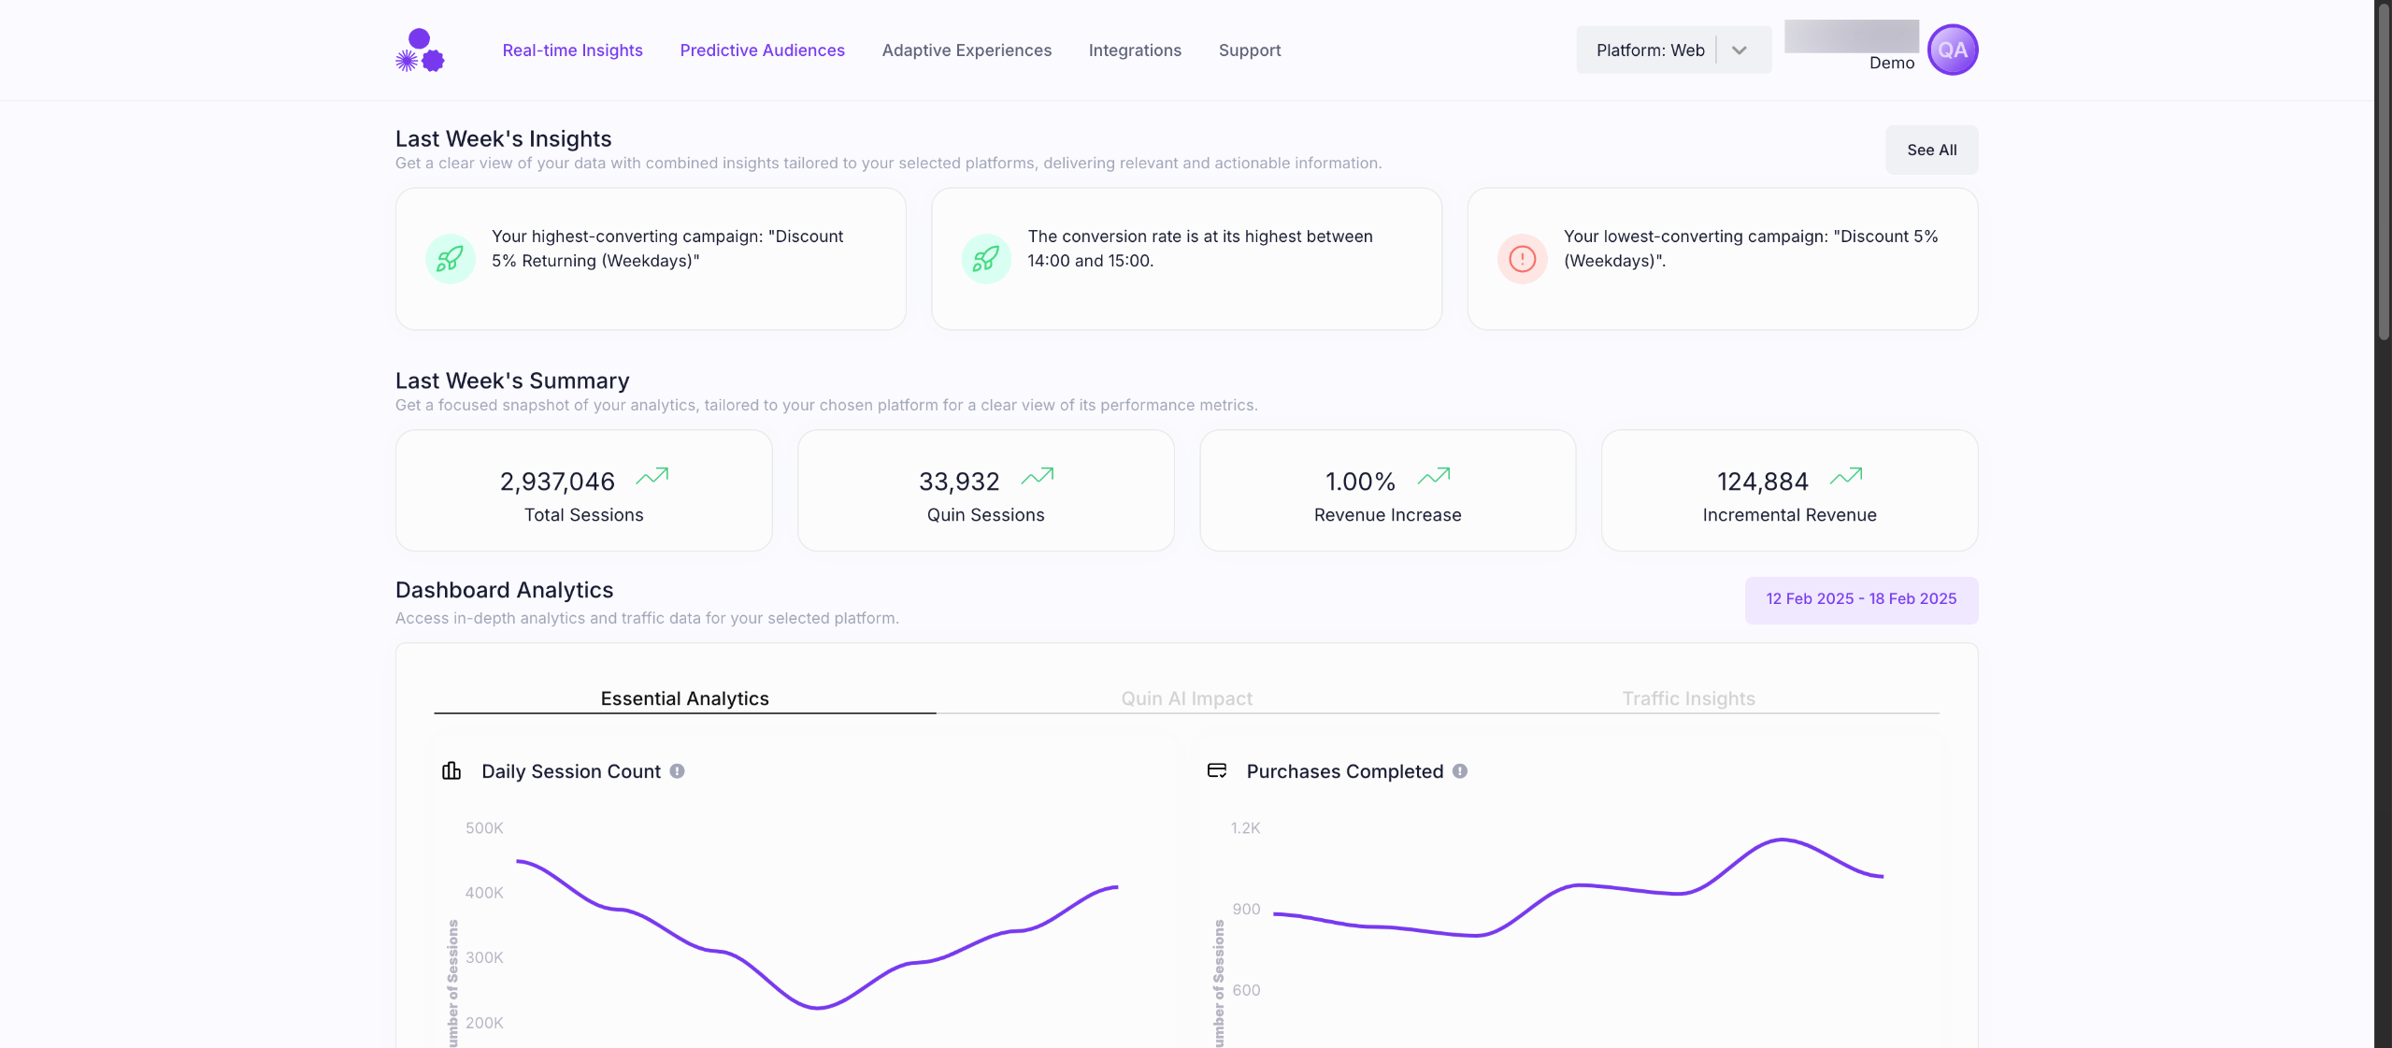2392x1048 pixels.
Task: Click rocket icon on conversion rate card
Action: click(985, 259)
